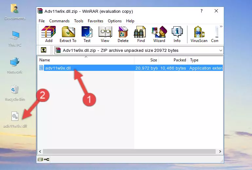Image resolution: width=252 pixels, height=170 pixels.
Task: Select the Documents desktop icon
Action: pos(15,12)
